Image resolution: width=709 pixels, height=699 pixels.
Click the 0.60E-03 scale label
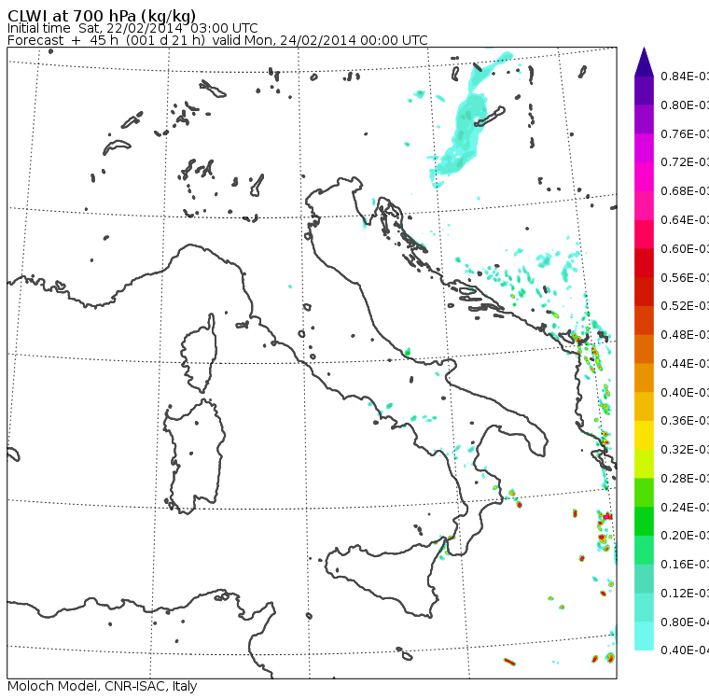[685, 249]
